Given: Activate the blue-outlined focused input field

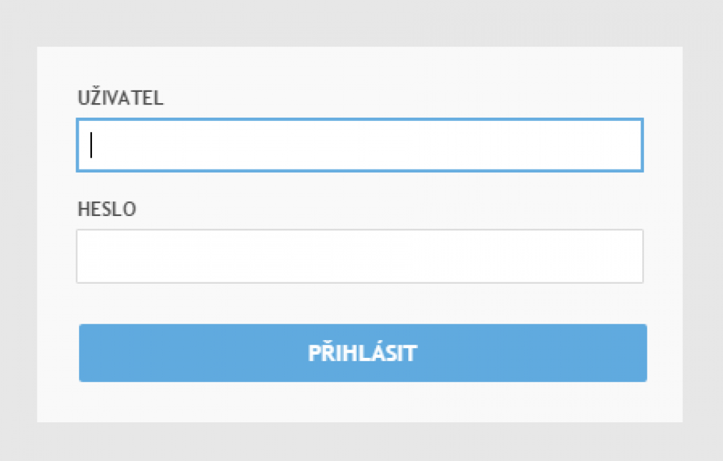Looking at the screenshot, I should [x=360, y=145].
